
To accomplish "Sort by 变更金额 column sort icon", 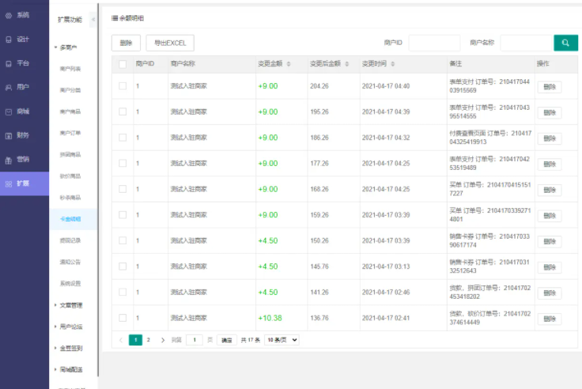I will pos(289,64).
